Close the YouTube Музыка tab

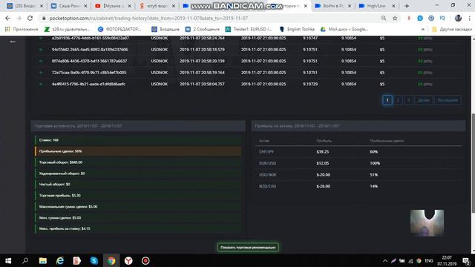(129, 6)
